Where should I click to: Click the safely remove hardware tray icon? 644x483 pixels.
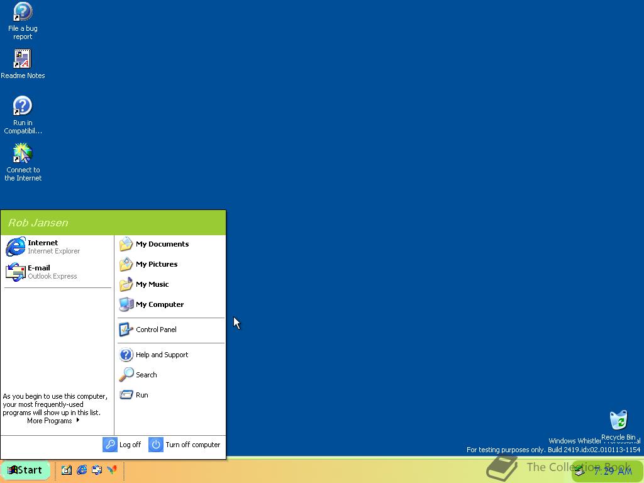pyautogui.click(x=580, y=471)
